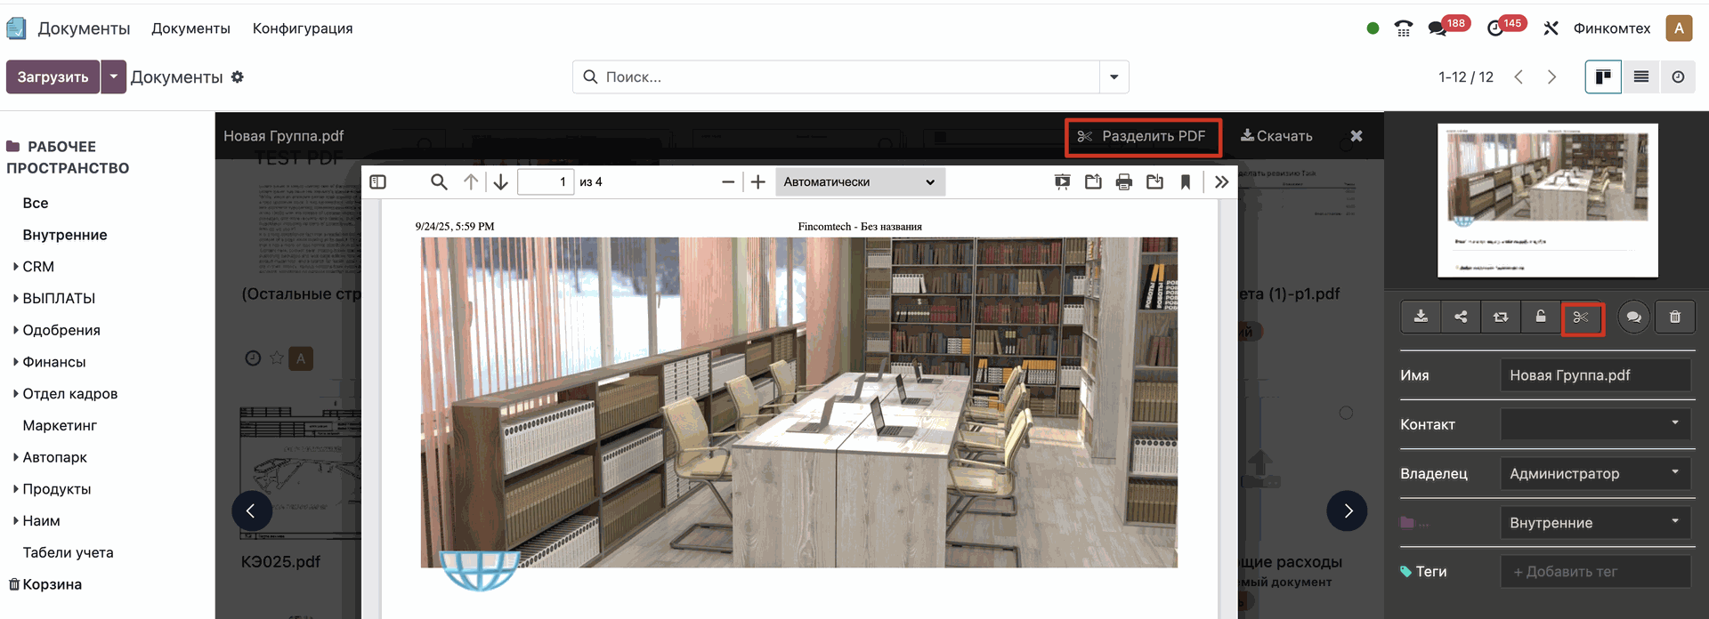Open the phone dialer icon in header

[1404, 28]
